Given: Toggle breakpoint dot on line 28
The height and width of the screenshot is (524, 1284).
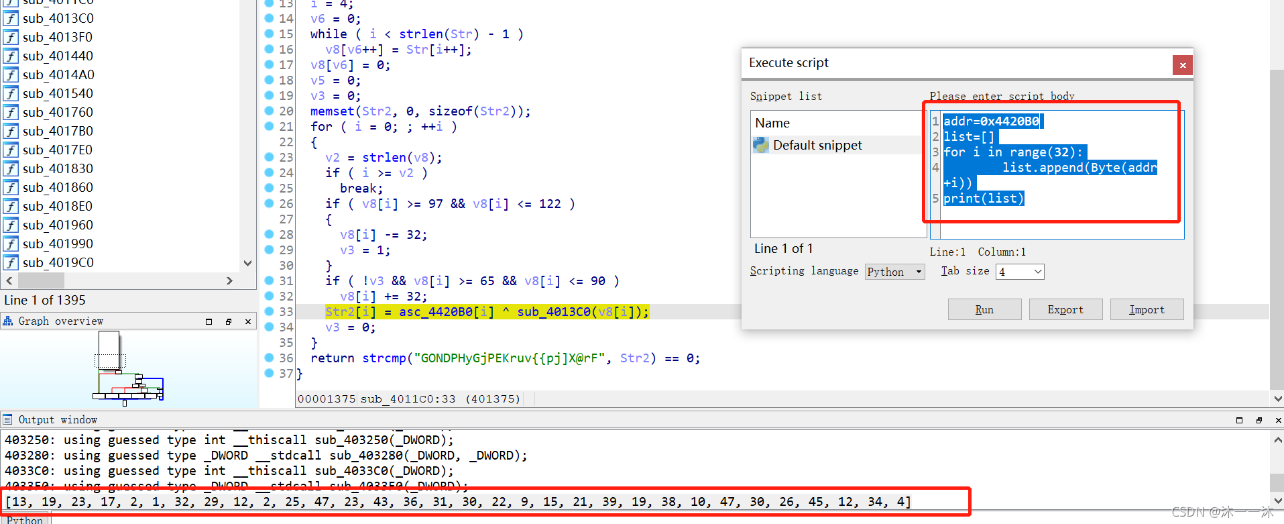Looking at the screenshot, I should [x=270, y=234].
